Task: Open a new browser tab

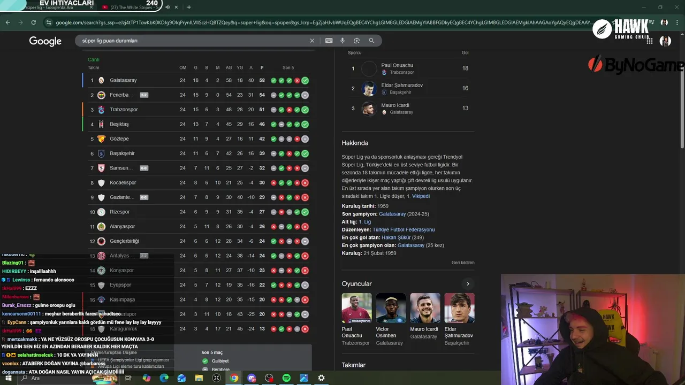Action: (x=188, y=7)
